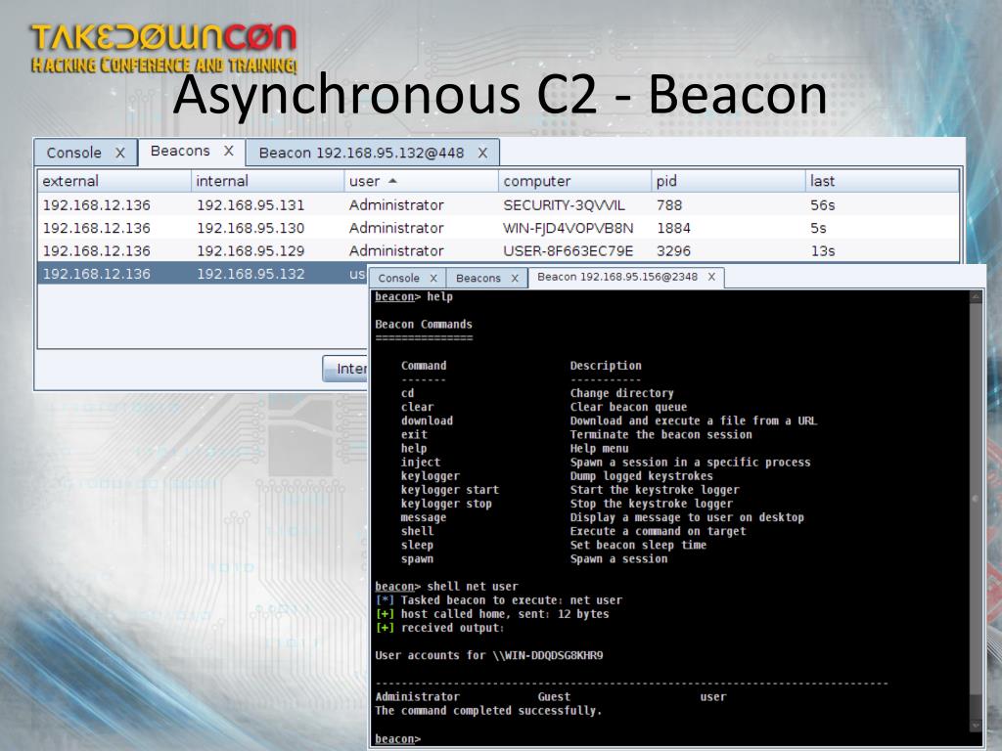Click the partially hidden Interact button
This screenshot has height=751, width=1002.
pyautogui.click(x=345, y=369)
